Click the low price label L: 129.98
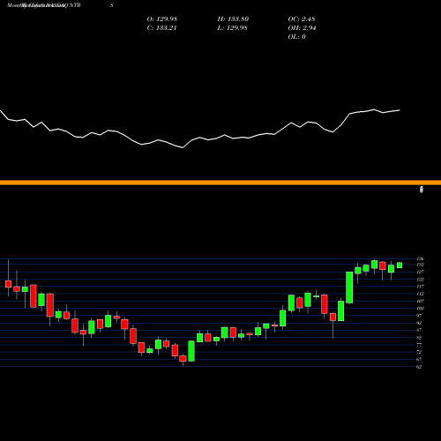Viewport: 441px width, 441px height. pos(232,28)
